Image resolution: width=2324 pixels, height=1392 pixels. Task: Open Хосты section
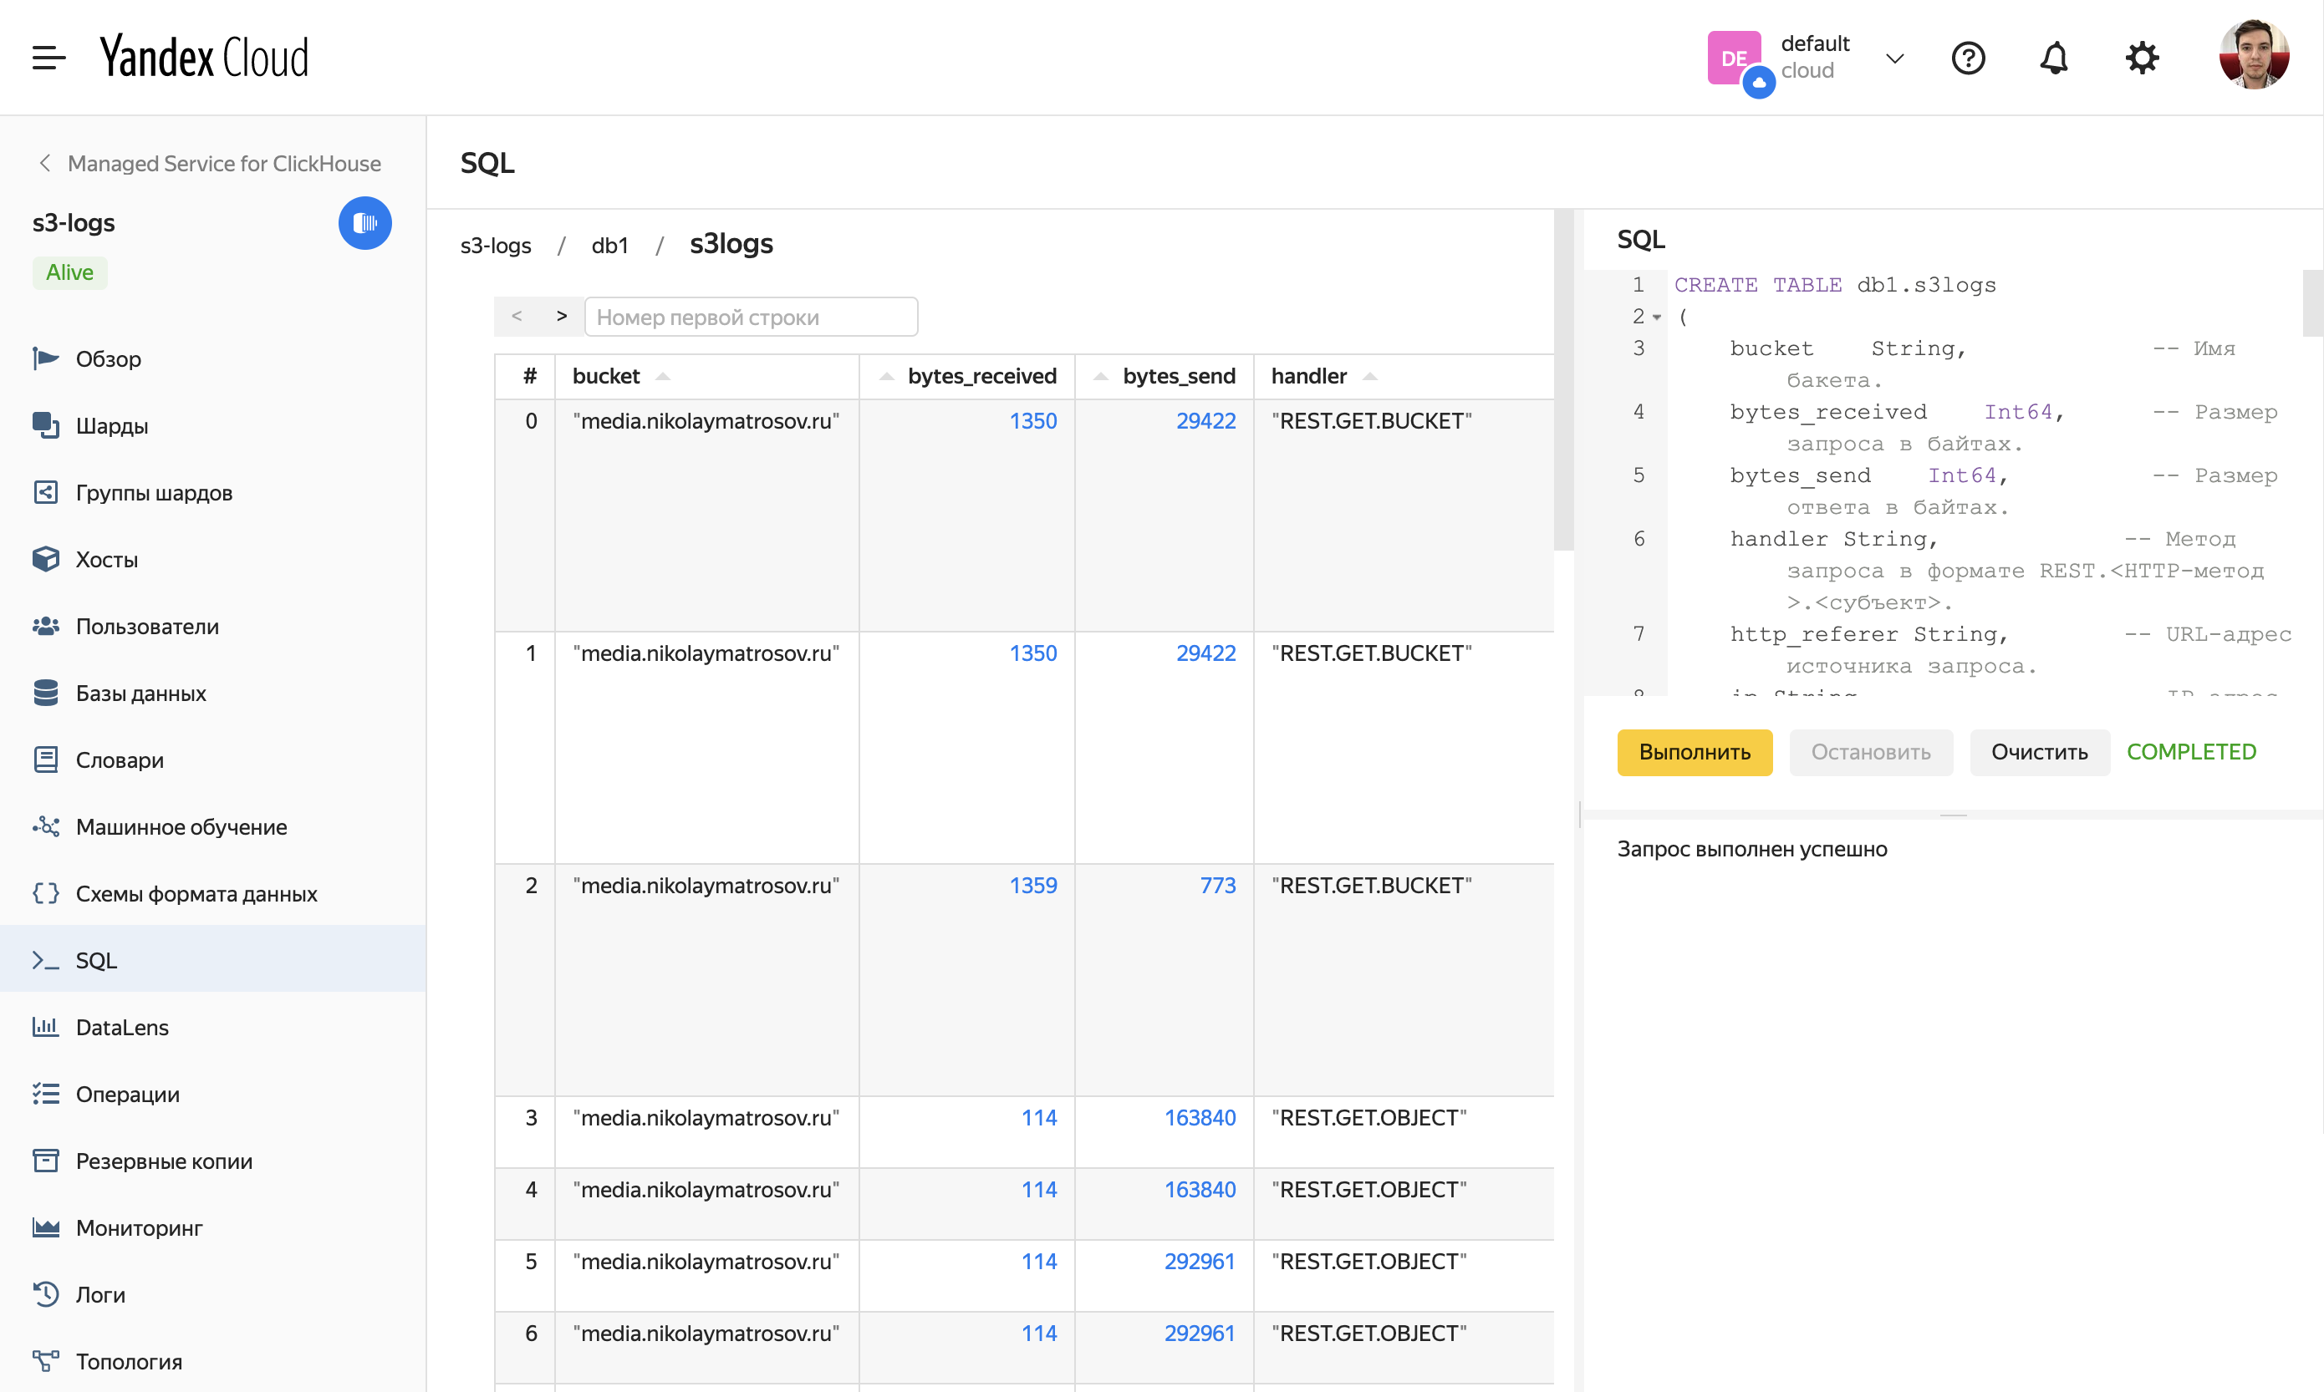[x=212, y=560]
